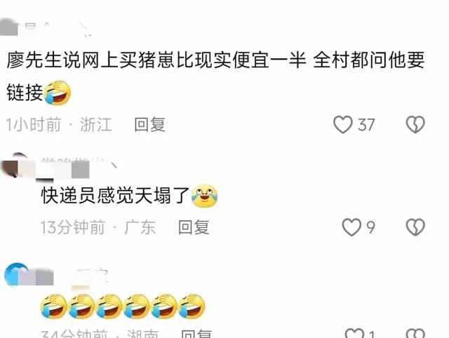The height and width of the screenshot is (338, 449).
Task: Dislike the 快递员感觉天塌了 comment
Action: click(415, 227)
